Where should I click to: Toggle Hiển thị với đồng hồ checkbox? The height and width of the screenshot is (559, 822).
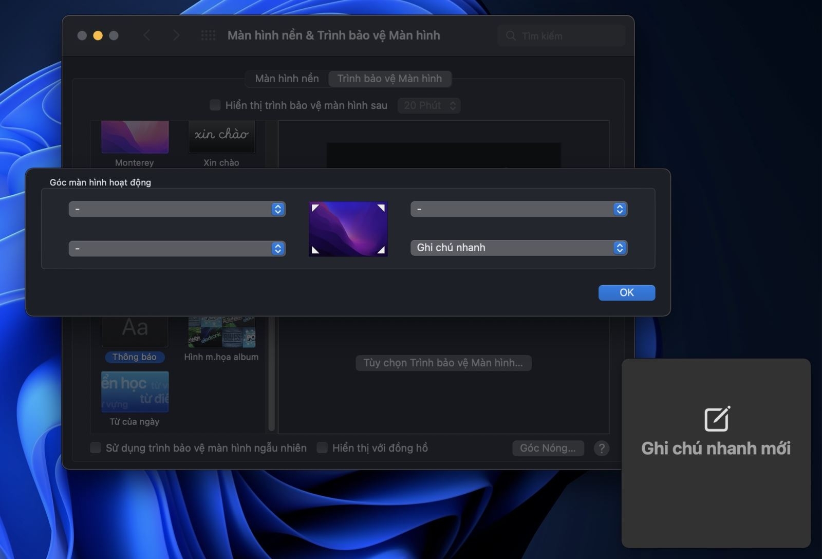pos(322,448)
